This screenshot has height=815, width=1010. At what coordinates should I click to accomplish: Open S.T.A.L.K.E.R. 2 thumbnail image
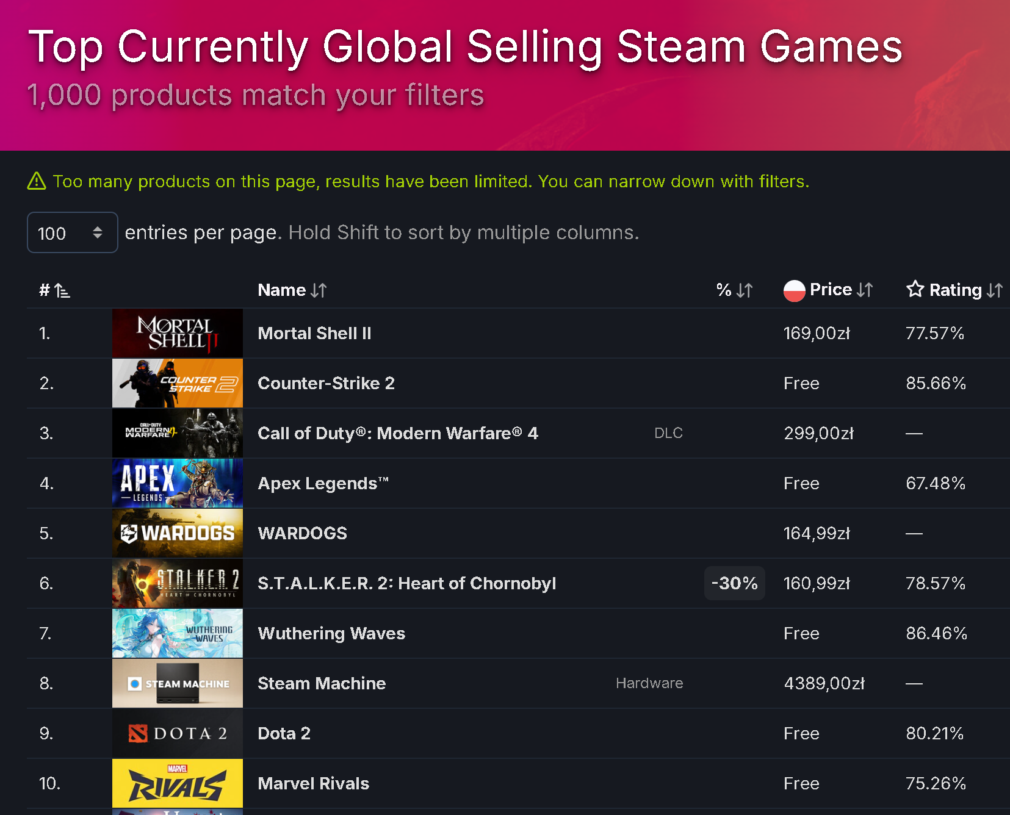tap(178, 583)
